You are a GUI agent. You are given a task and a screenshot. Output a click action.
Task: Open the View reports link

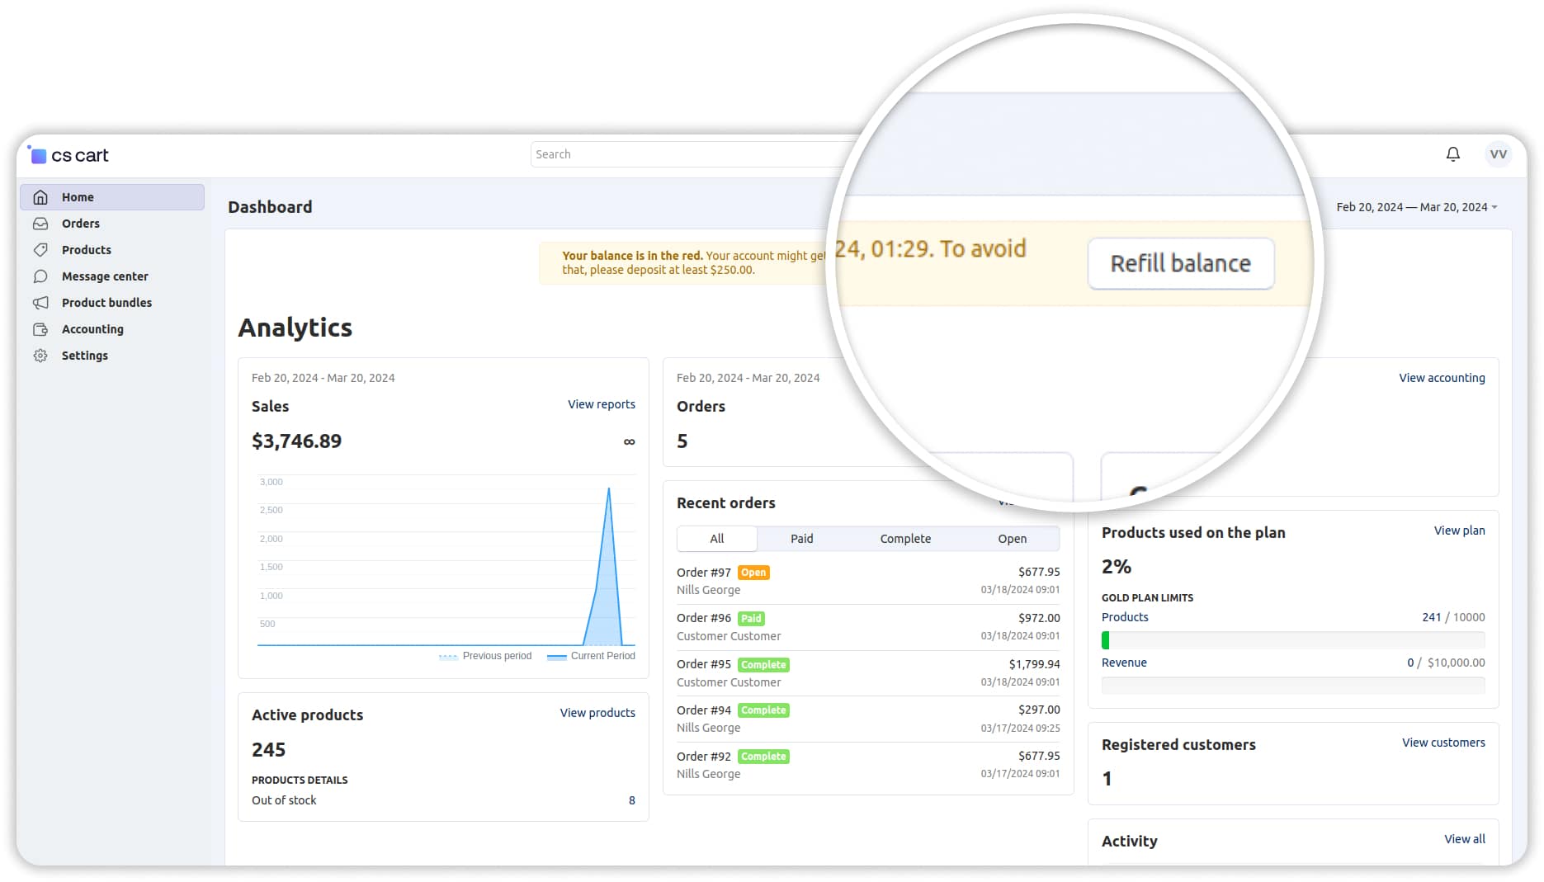(x=601, y=404)
